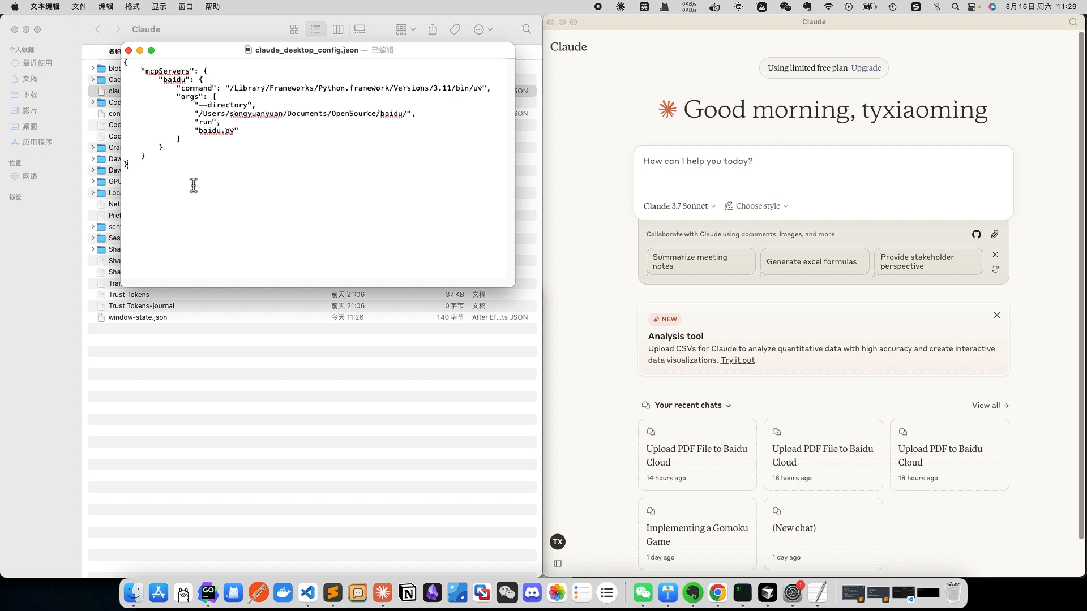Select 网络 in Finder sidebar

pos(30,176)
